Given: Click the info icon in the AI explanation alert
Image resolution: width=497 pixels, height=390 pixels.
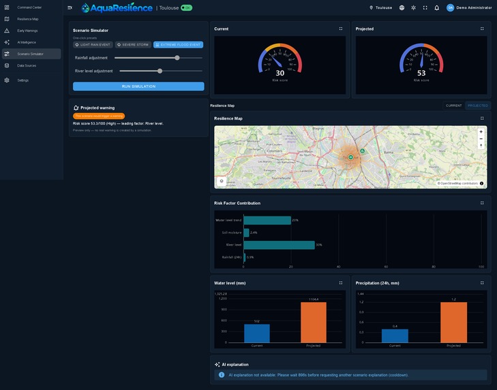Looking at the screenshot, I should tap(222, 375).
